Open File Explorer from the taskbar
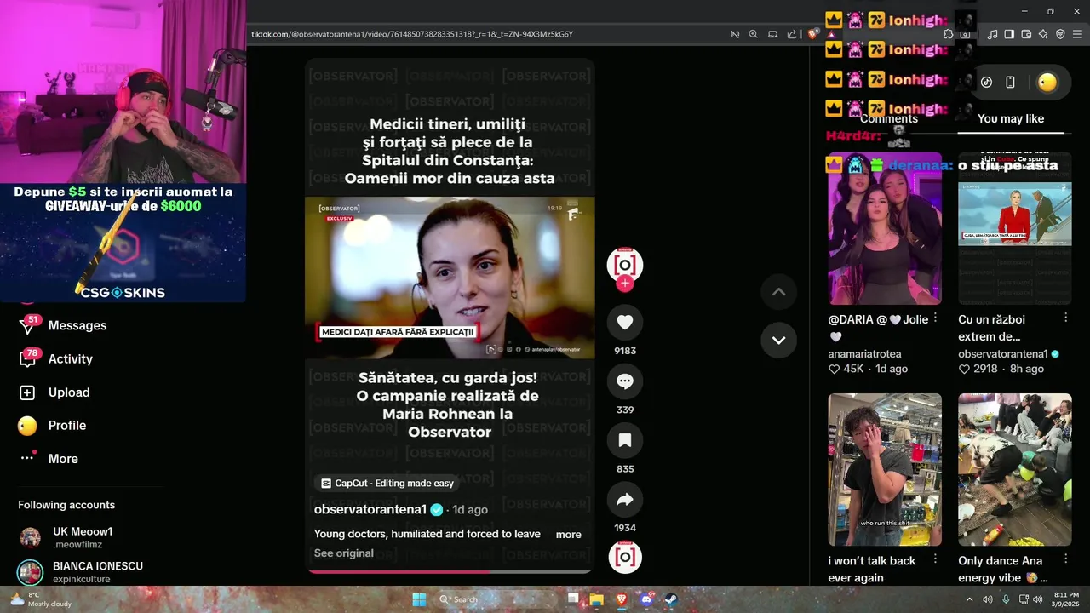1090x613 pixels. click(x=596, y=599)
